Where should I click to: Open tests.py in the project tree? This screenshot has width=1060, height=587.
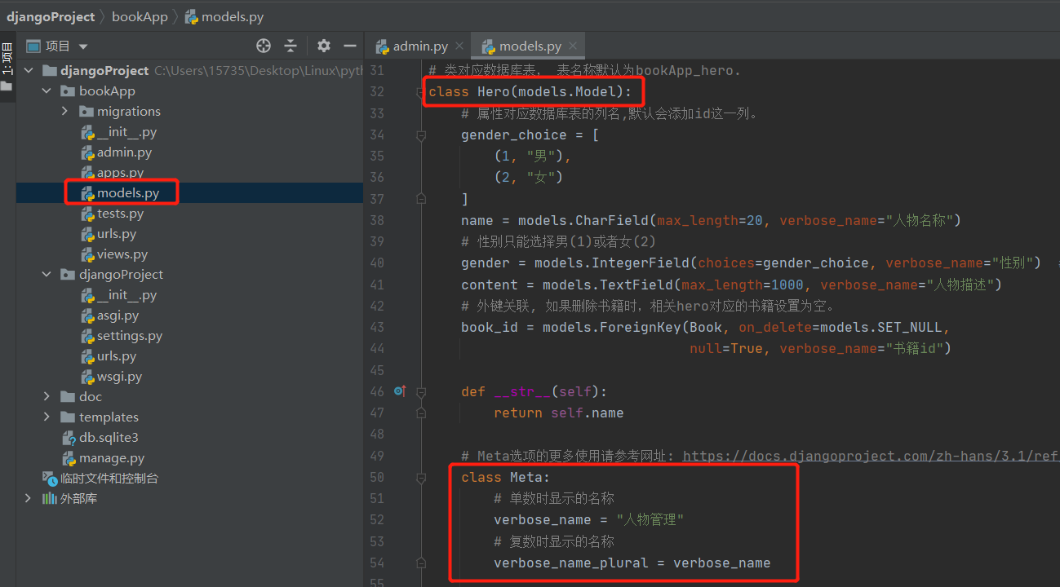coord(120,214)
